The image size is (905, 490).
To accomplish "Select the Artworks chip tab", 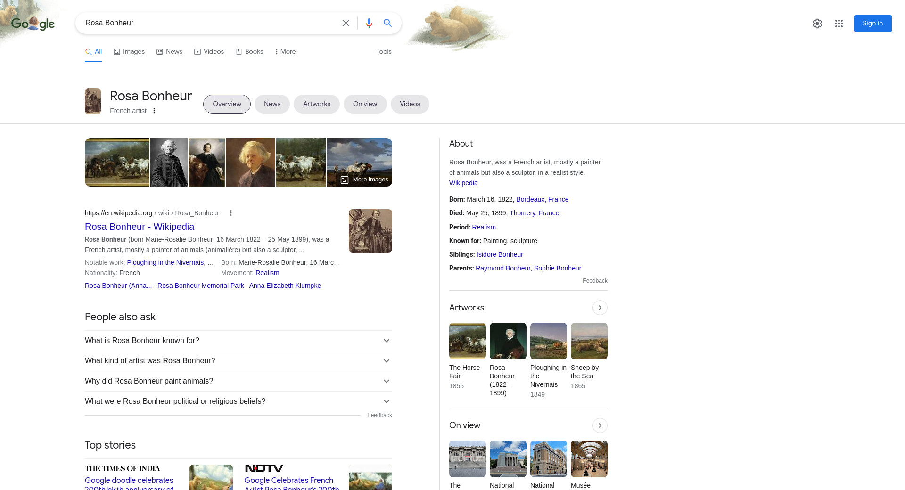I will (316, 104).
